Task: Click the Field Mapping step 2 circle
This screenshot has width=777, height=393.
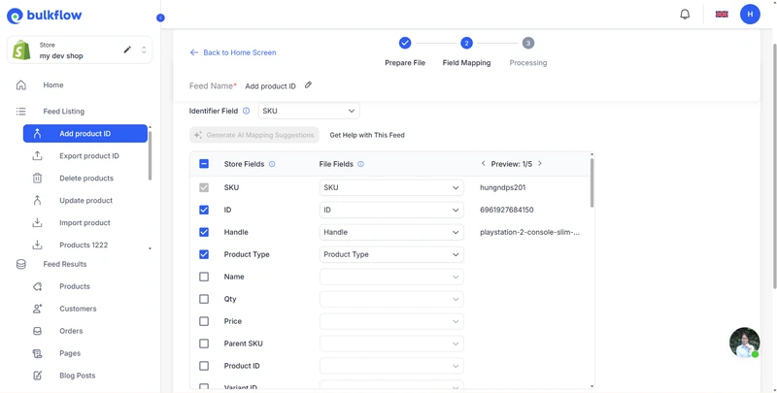Action: coord(466,43)
